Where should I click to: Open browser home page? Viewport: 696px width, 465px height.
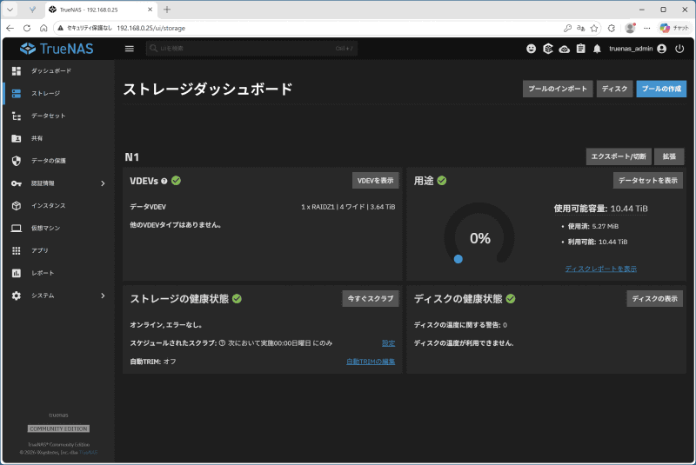[x=43, y=28]
